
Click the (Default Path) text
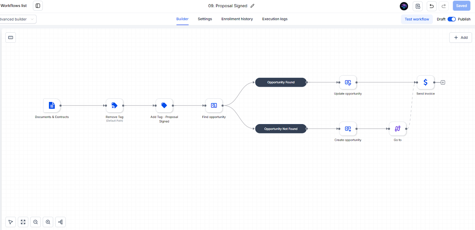tap(115, 121)
